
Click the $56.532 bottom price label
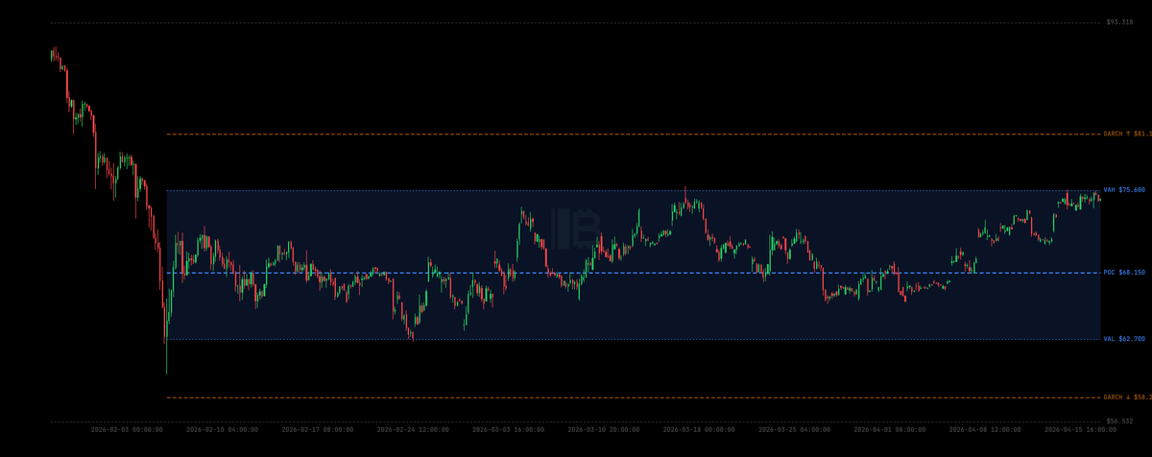[1119, 421]
